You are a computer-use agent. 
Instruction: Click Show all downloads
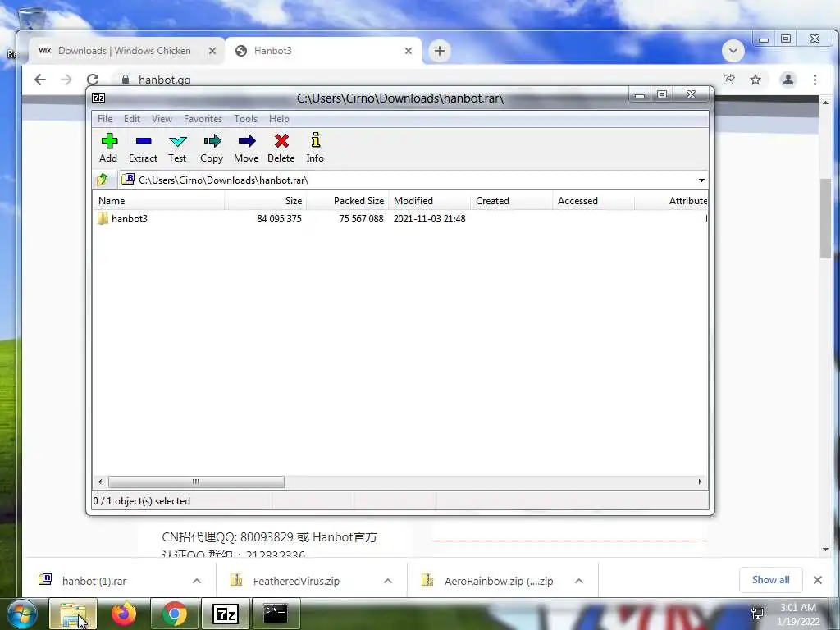click(770, 580)
